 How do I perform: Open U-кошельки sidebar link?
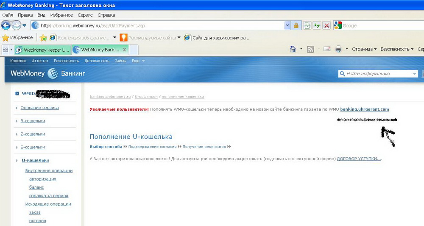coord(36,160)
